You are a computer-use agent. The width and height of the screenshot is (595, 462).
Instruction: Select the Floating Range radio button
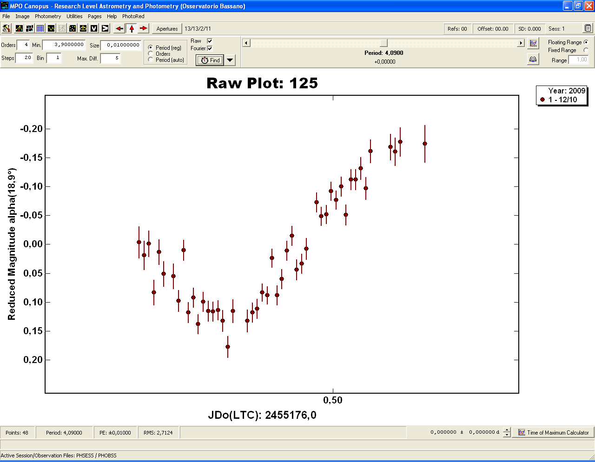coord(586,42)
